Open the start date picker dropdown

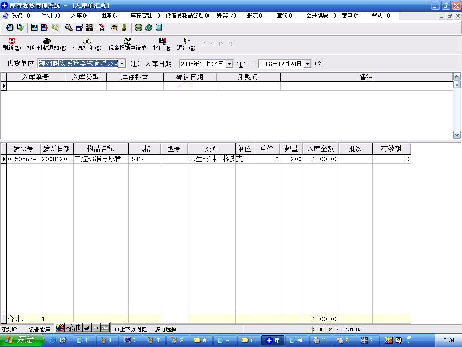[229, 64]
